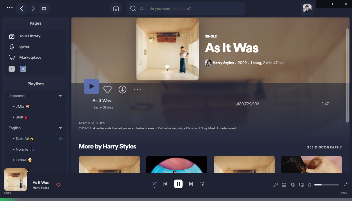Viewport: 352px width, 201px height.
Task: Play the As It Was album
Action: coord(91,86)
